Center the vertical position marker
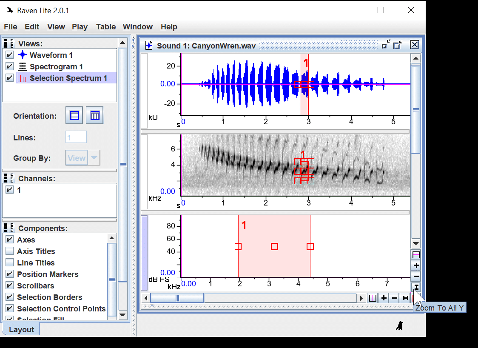Image resolution: width=478 pixels, height=348 pixels. [416, 255]
